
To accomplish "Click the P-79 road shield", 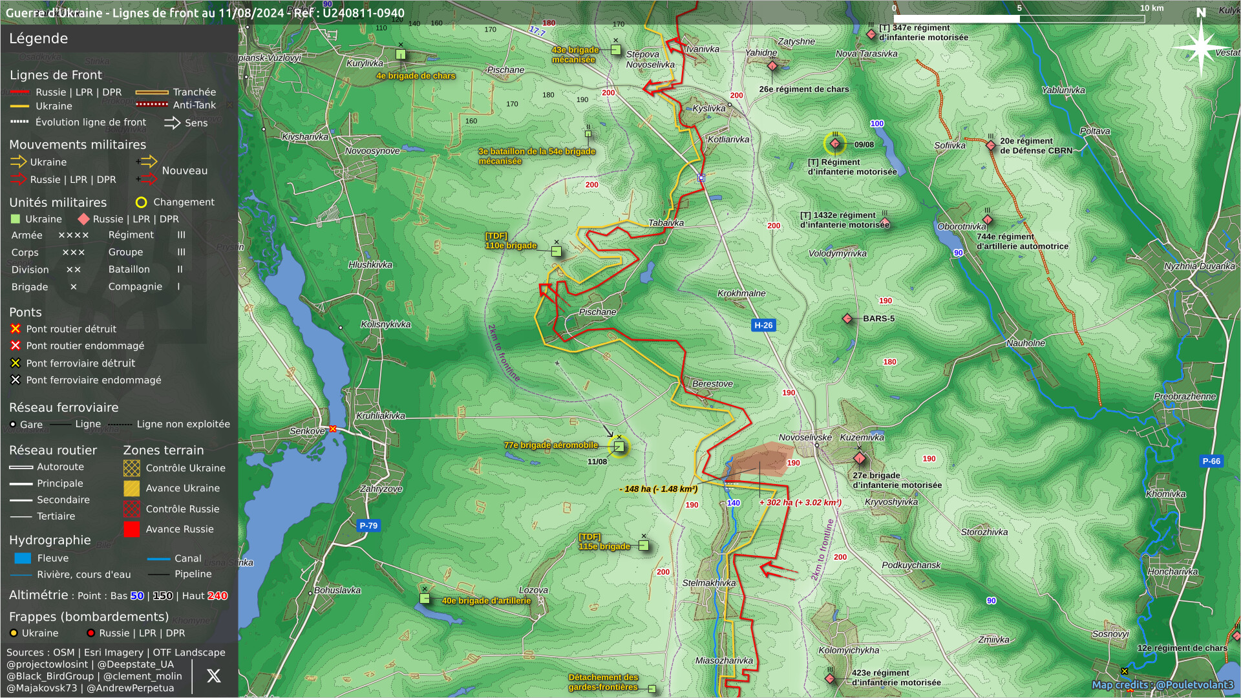I will 368,525.
